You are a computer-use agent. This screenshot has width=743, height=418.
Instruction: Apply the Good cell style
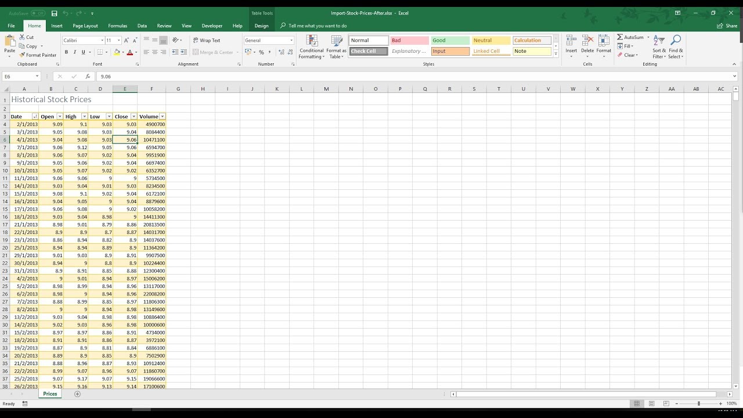(450, 41)
